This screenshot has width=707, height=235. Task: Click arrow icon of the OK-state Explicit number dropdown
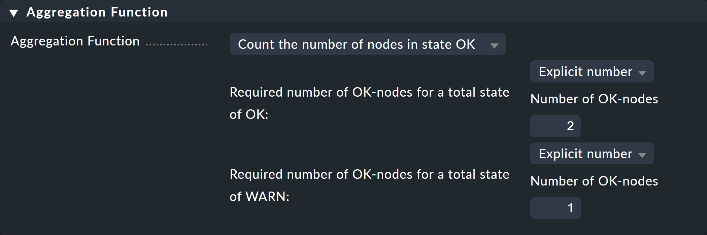click(642, 73)
